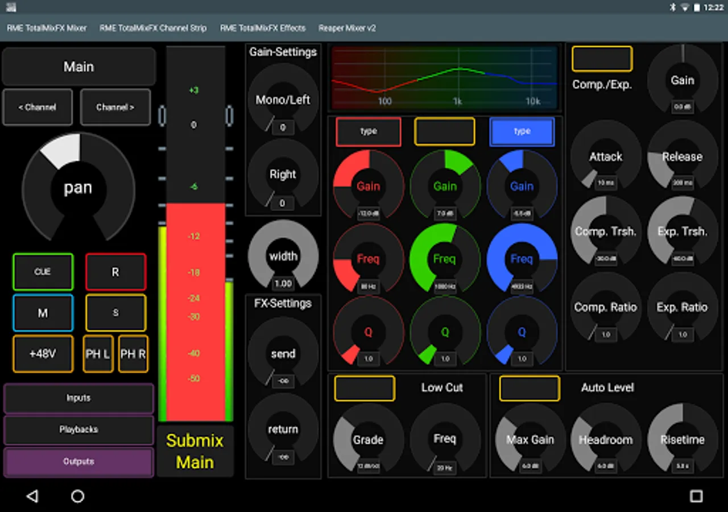
Task: Go to next channel with Channel > button
Action: pos(115,107)
